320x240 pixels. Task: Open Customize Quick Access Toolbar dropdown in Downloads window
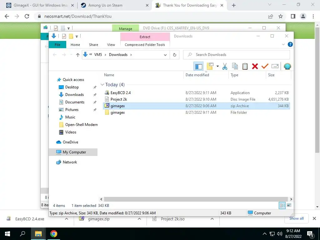(77, 37)
